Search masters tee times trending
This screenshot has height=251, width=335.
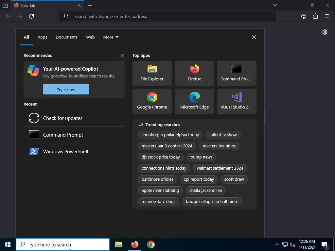coord(219,146)
